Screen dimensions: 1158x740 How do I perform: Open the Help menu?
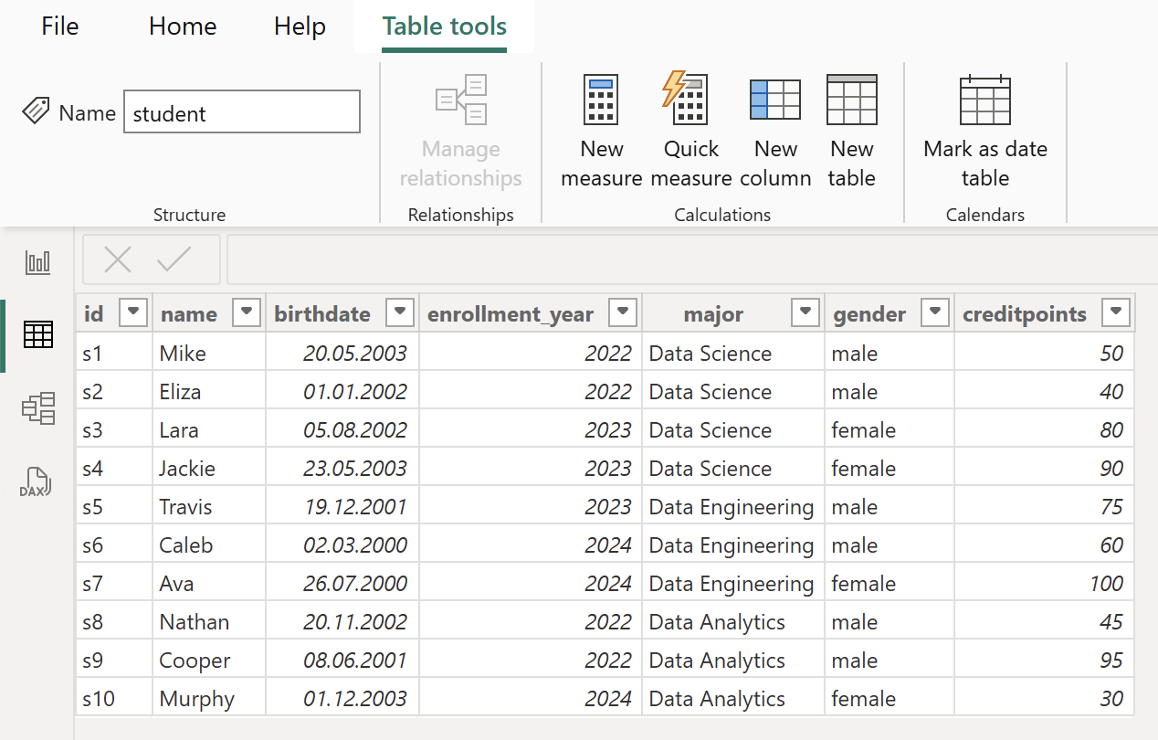pos(299,26)
